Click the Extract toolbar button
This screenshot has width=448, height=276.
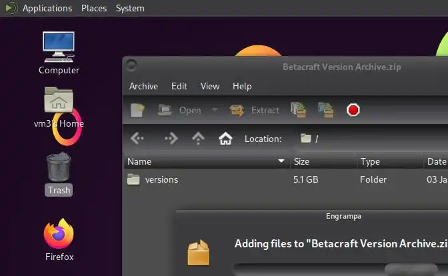coord(254,110)
